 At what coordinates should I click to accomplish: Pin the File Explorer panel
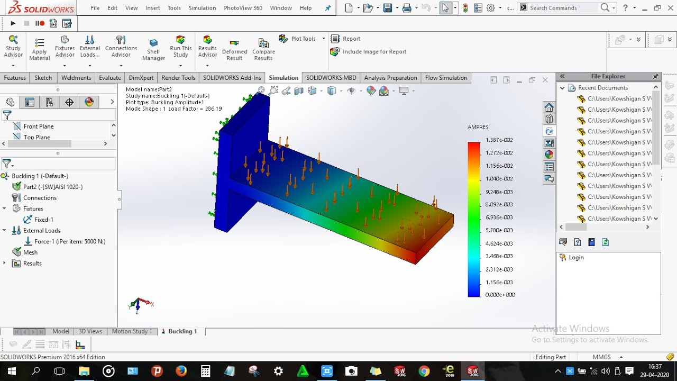[656, 77]
